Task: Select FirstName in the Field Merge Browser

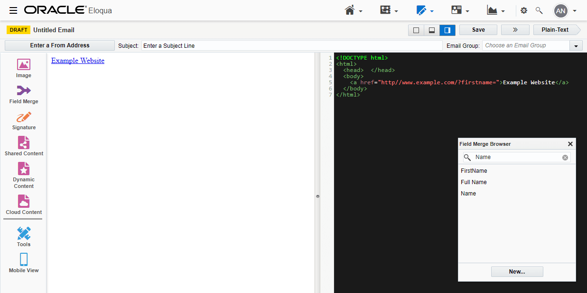Action: click(474, 170)
